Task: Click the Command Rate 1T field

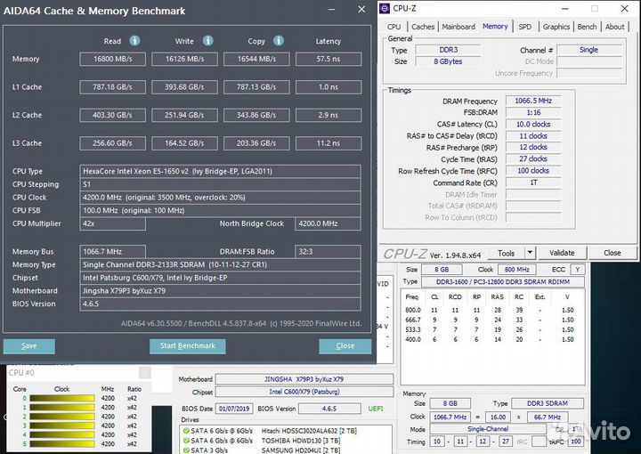Action: pyautogui.click(x=533, y=182)
